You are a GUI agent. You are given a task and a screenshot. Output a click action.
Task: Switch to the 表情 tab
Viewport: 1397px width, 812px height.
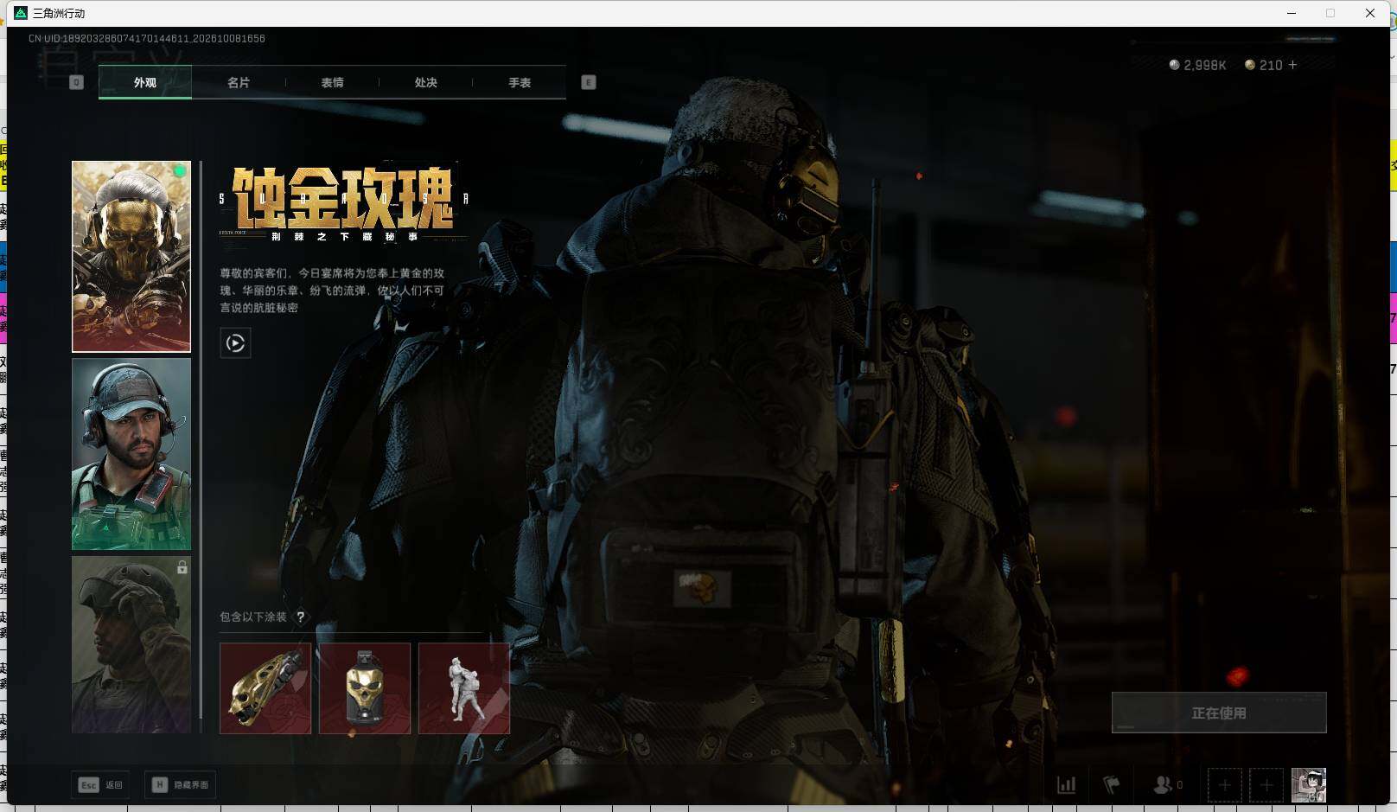tap(332, 82)
